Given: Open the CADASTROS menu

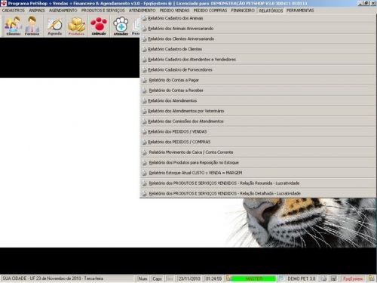Looking at the screenshot, I should [x=14, y=11].
